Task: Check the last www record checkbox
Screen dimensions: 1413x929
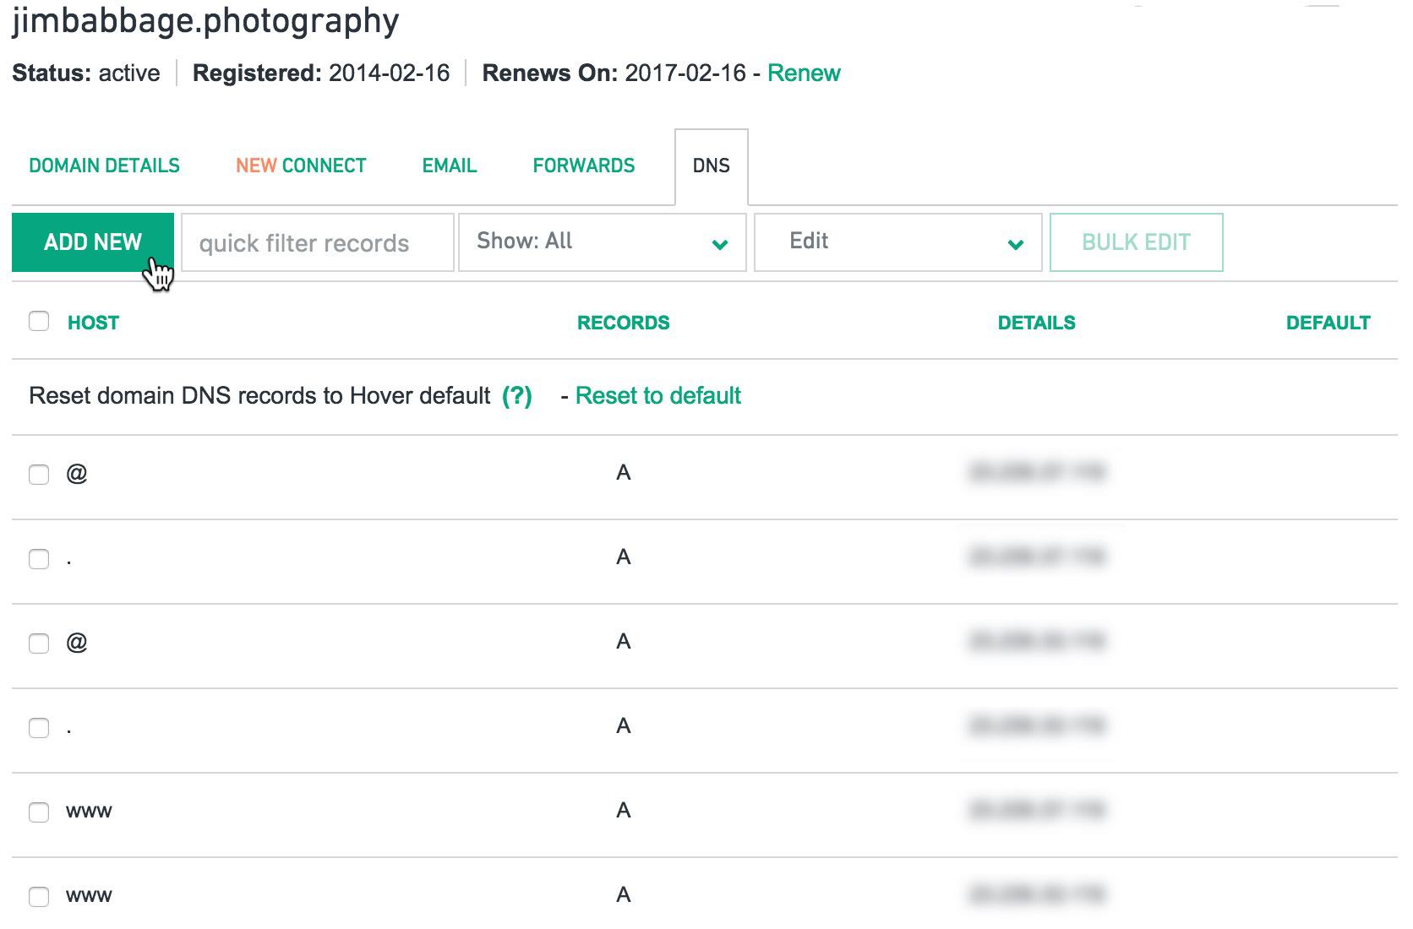Action: [x=39, y=897]
